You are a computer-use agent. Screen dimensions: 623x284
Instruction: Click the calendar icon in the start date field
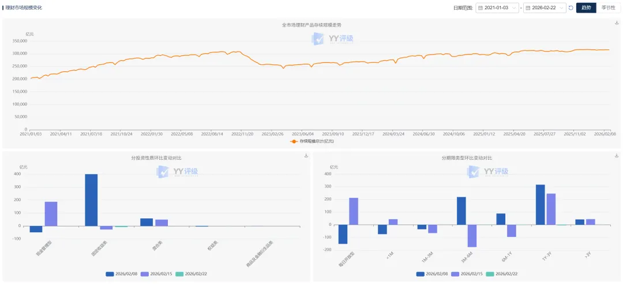[480, 8]
